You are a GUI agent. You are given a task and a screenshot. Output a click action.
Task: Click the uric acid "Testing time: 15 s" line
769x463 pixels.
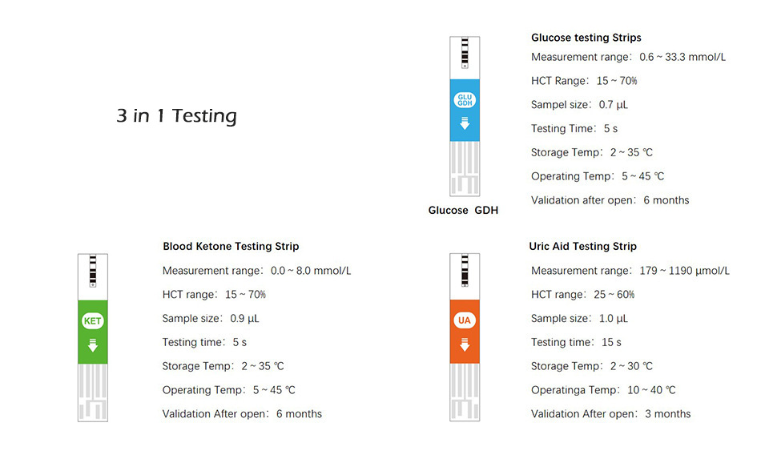[576, 342]
